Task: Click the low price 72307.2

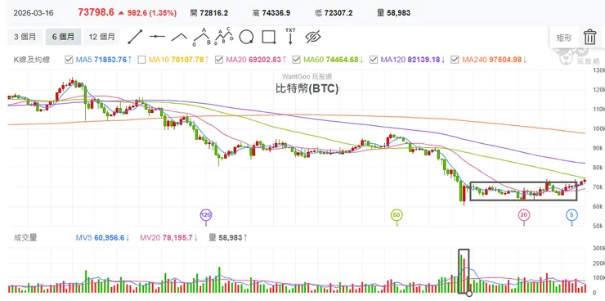Action: 338,13
